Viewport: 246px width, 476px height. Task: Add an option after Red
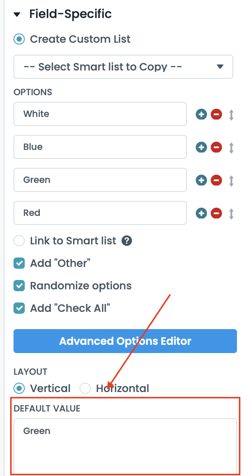(201, 213)
